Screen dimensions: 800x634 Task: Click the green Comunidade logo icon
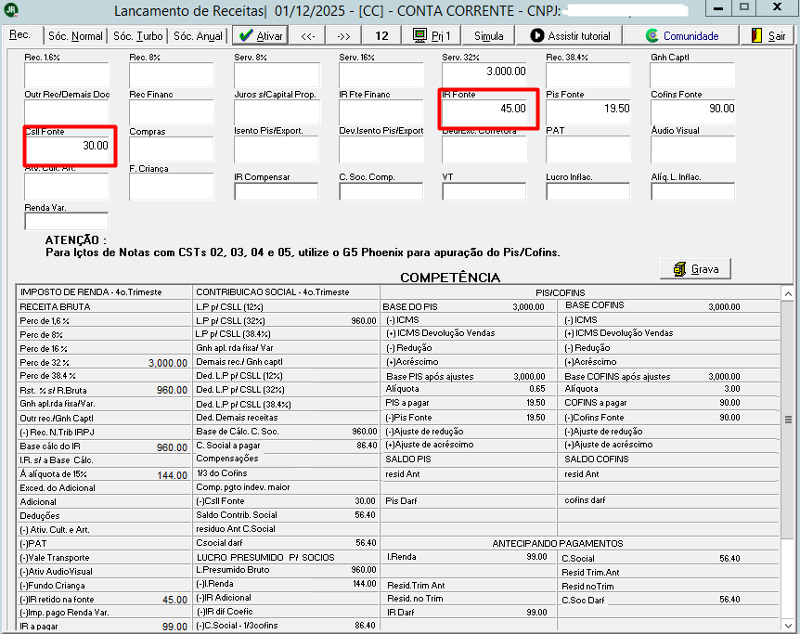(652, 35)
